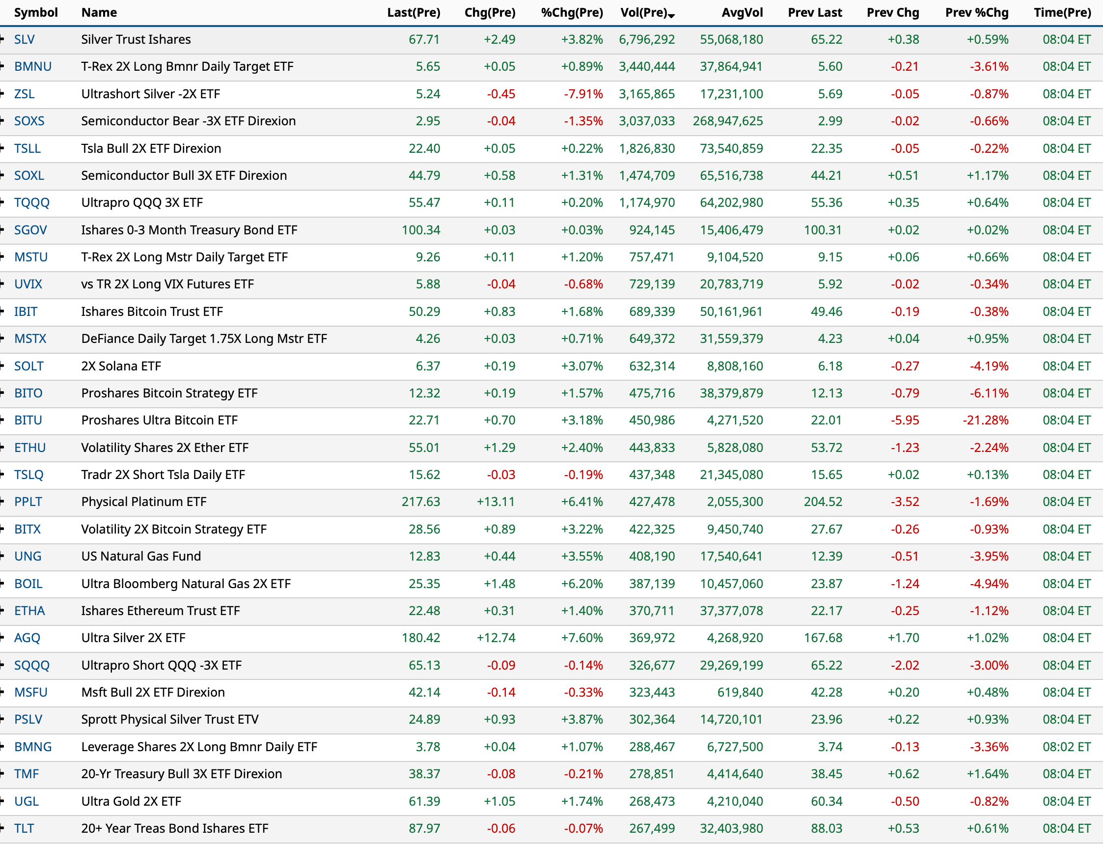This screenshot has height=845, width=1103.
Task: Open the UNG symbol link
Action: (28, 556)
